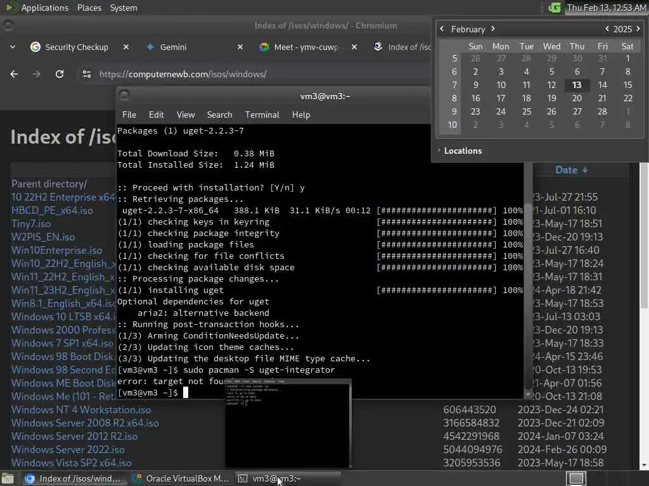649x486 pixels.
Task: Close the Security Checkup tab
Action: (x=126, y=47)
